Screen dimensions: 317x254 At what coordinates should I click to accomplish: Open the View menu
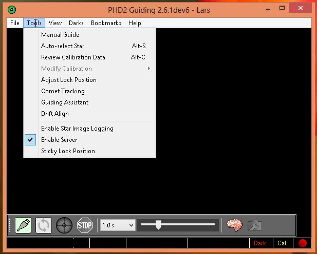(55, 23)
